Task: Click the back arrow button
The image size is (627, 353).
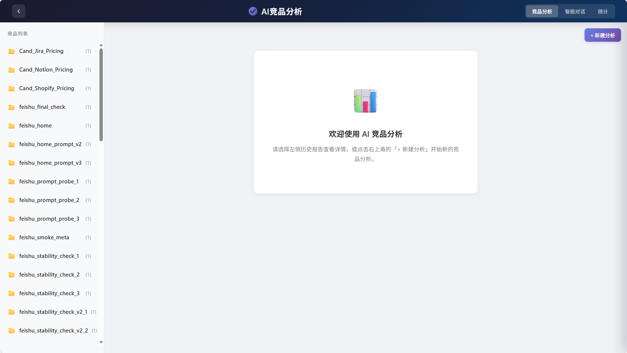Action: point(19,11)
